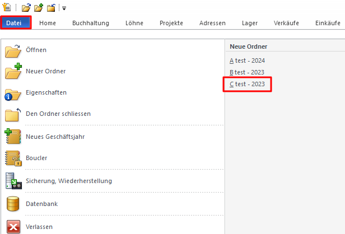Click the Öffnen folder icon
Screen dimensions: 345x234
tap(13, 50)
